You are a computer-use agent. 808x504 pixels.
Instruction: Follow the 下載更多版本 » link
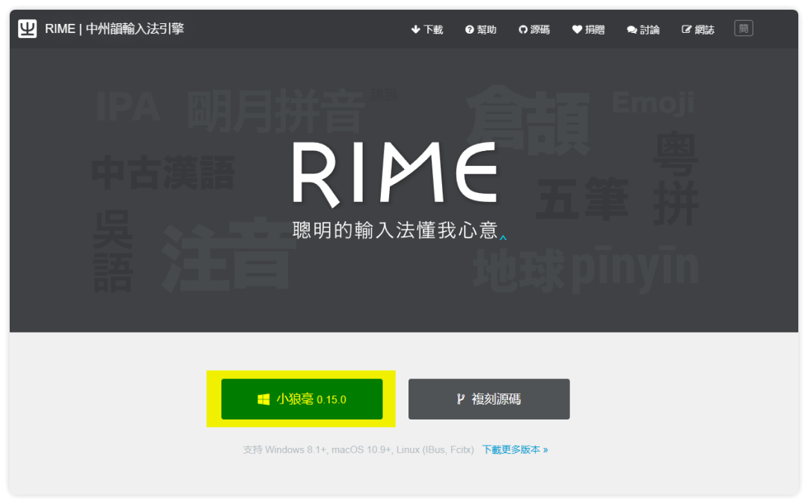(x=515, y=449)
